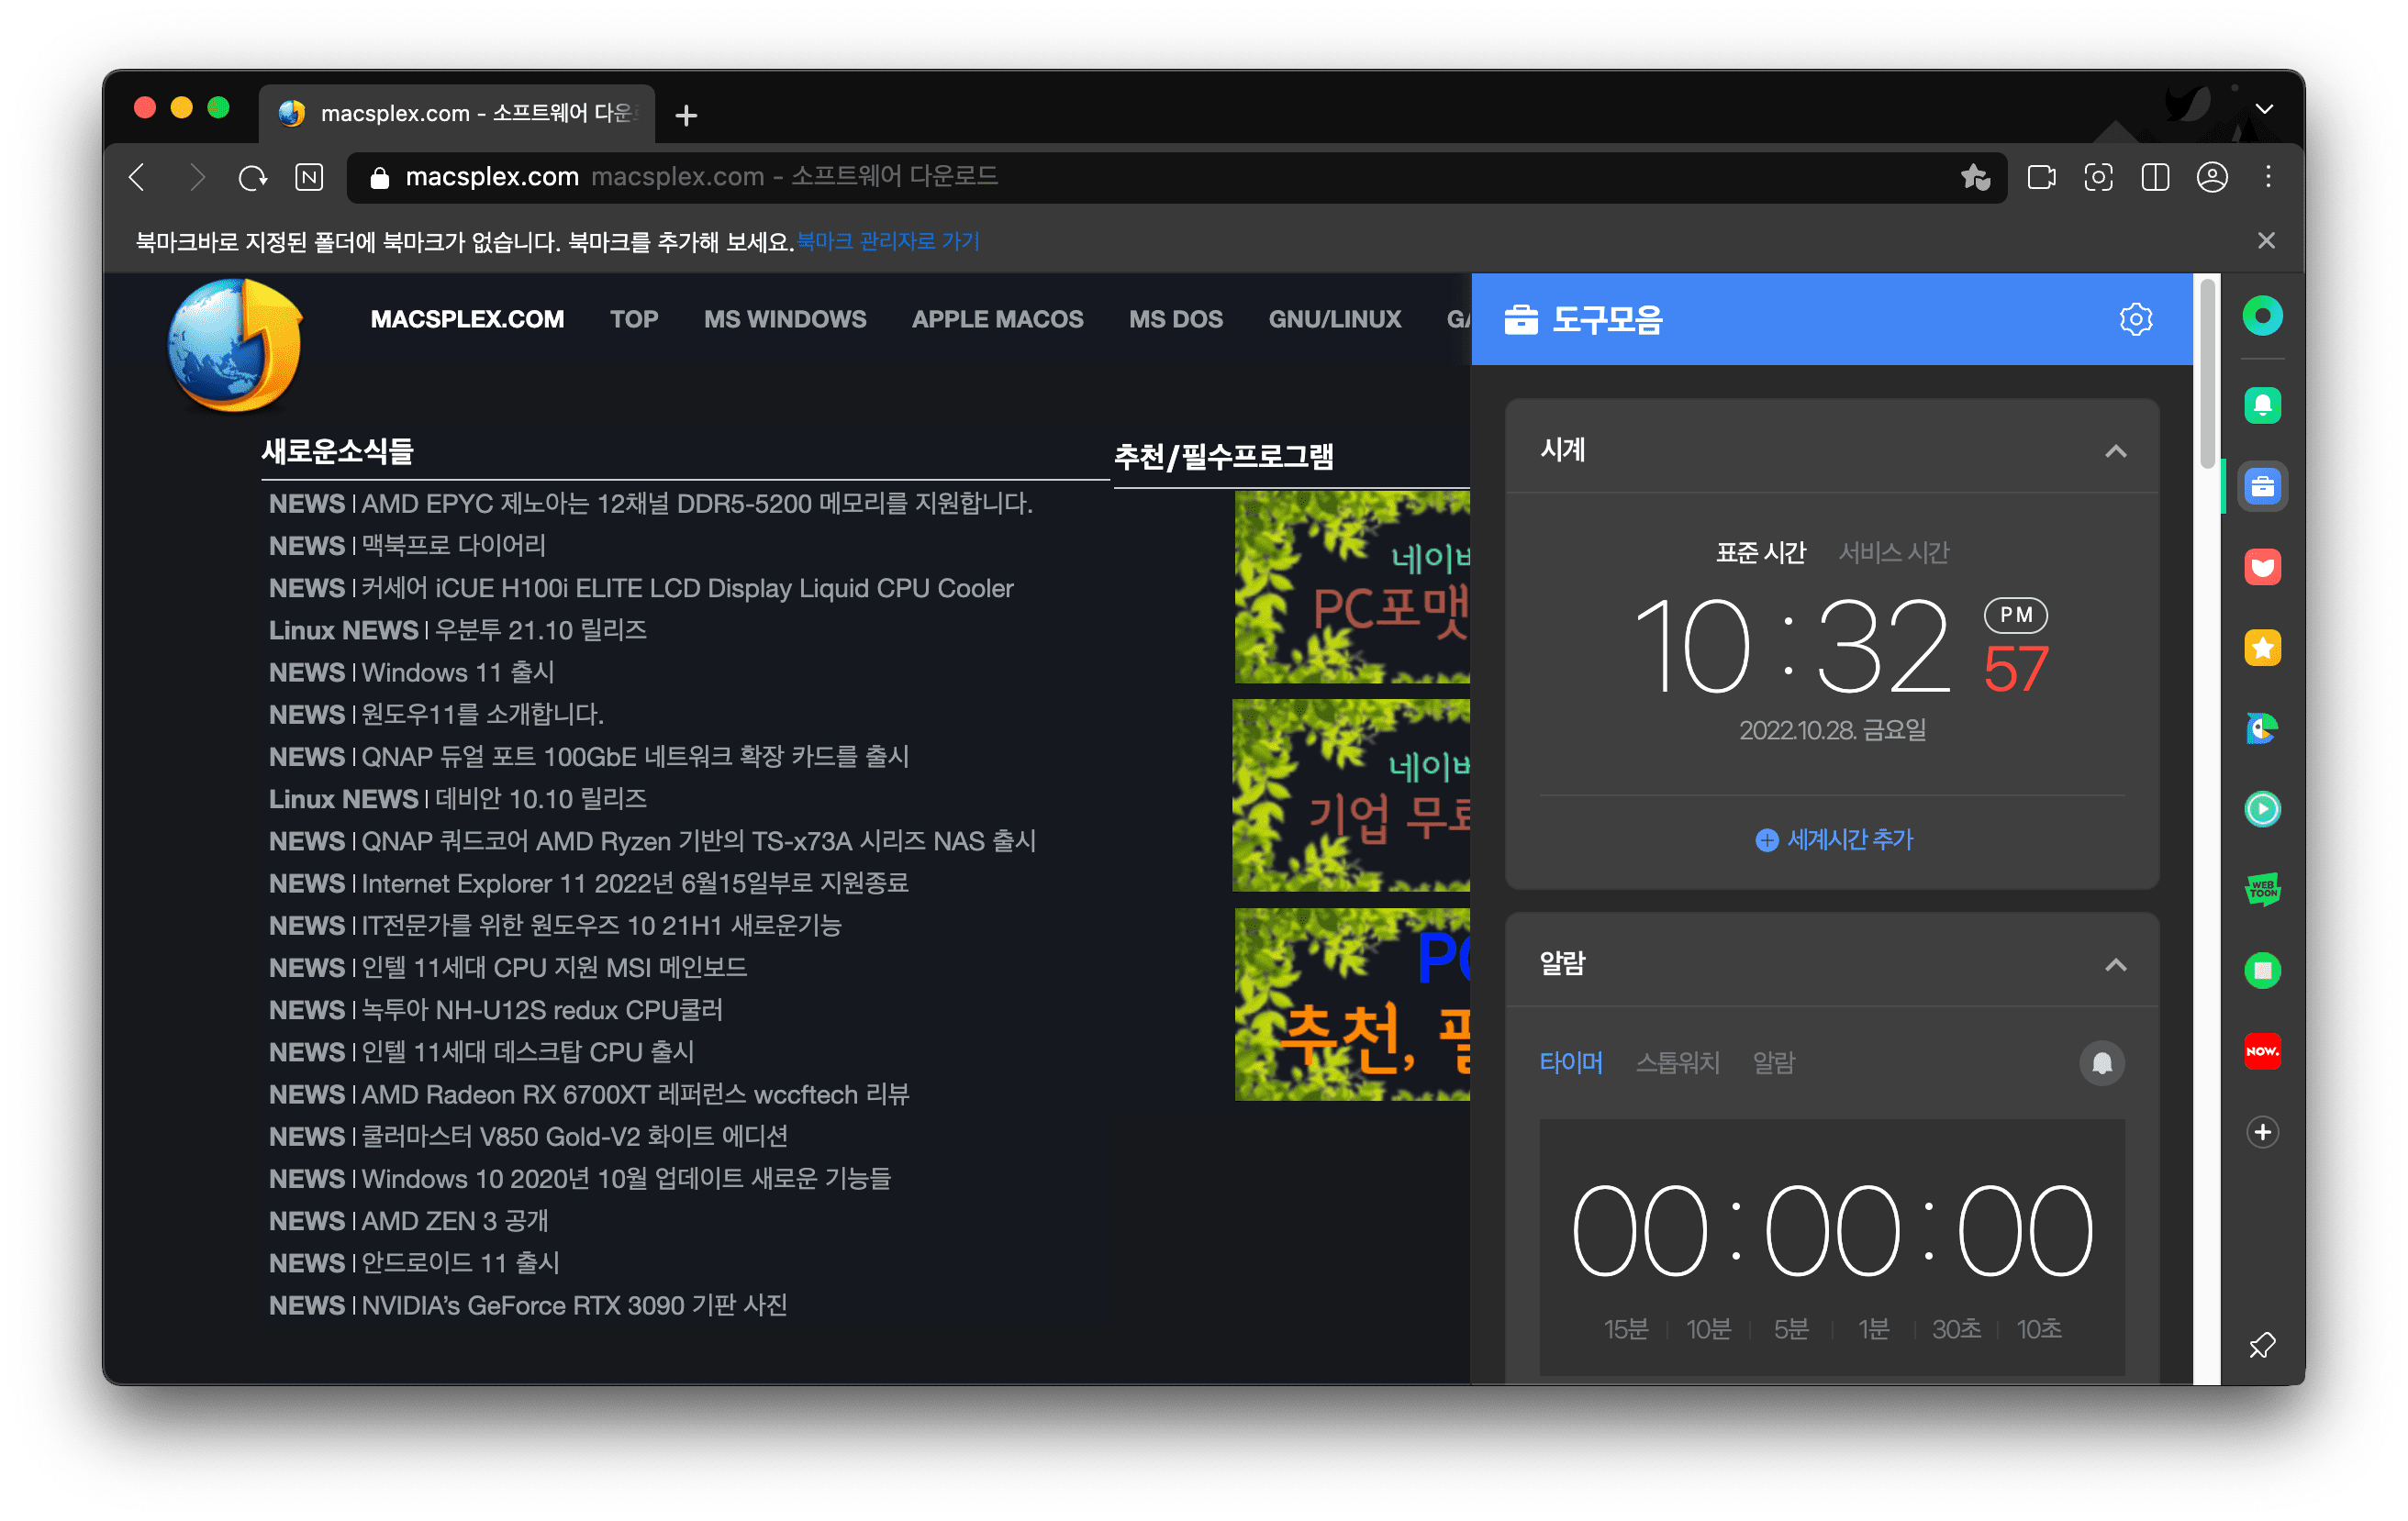This screenshot has width=2408, height=1521.
Task: Go back to the previous page
Action: [x=139, y=177]
